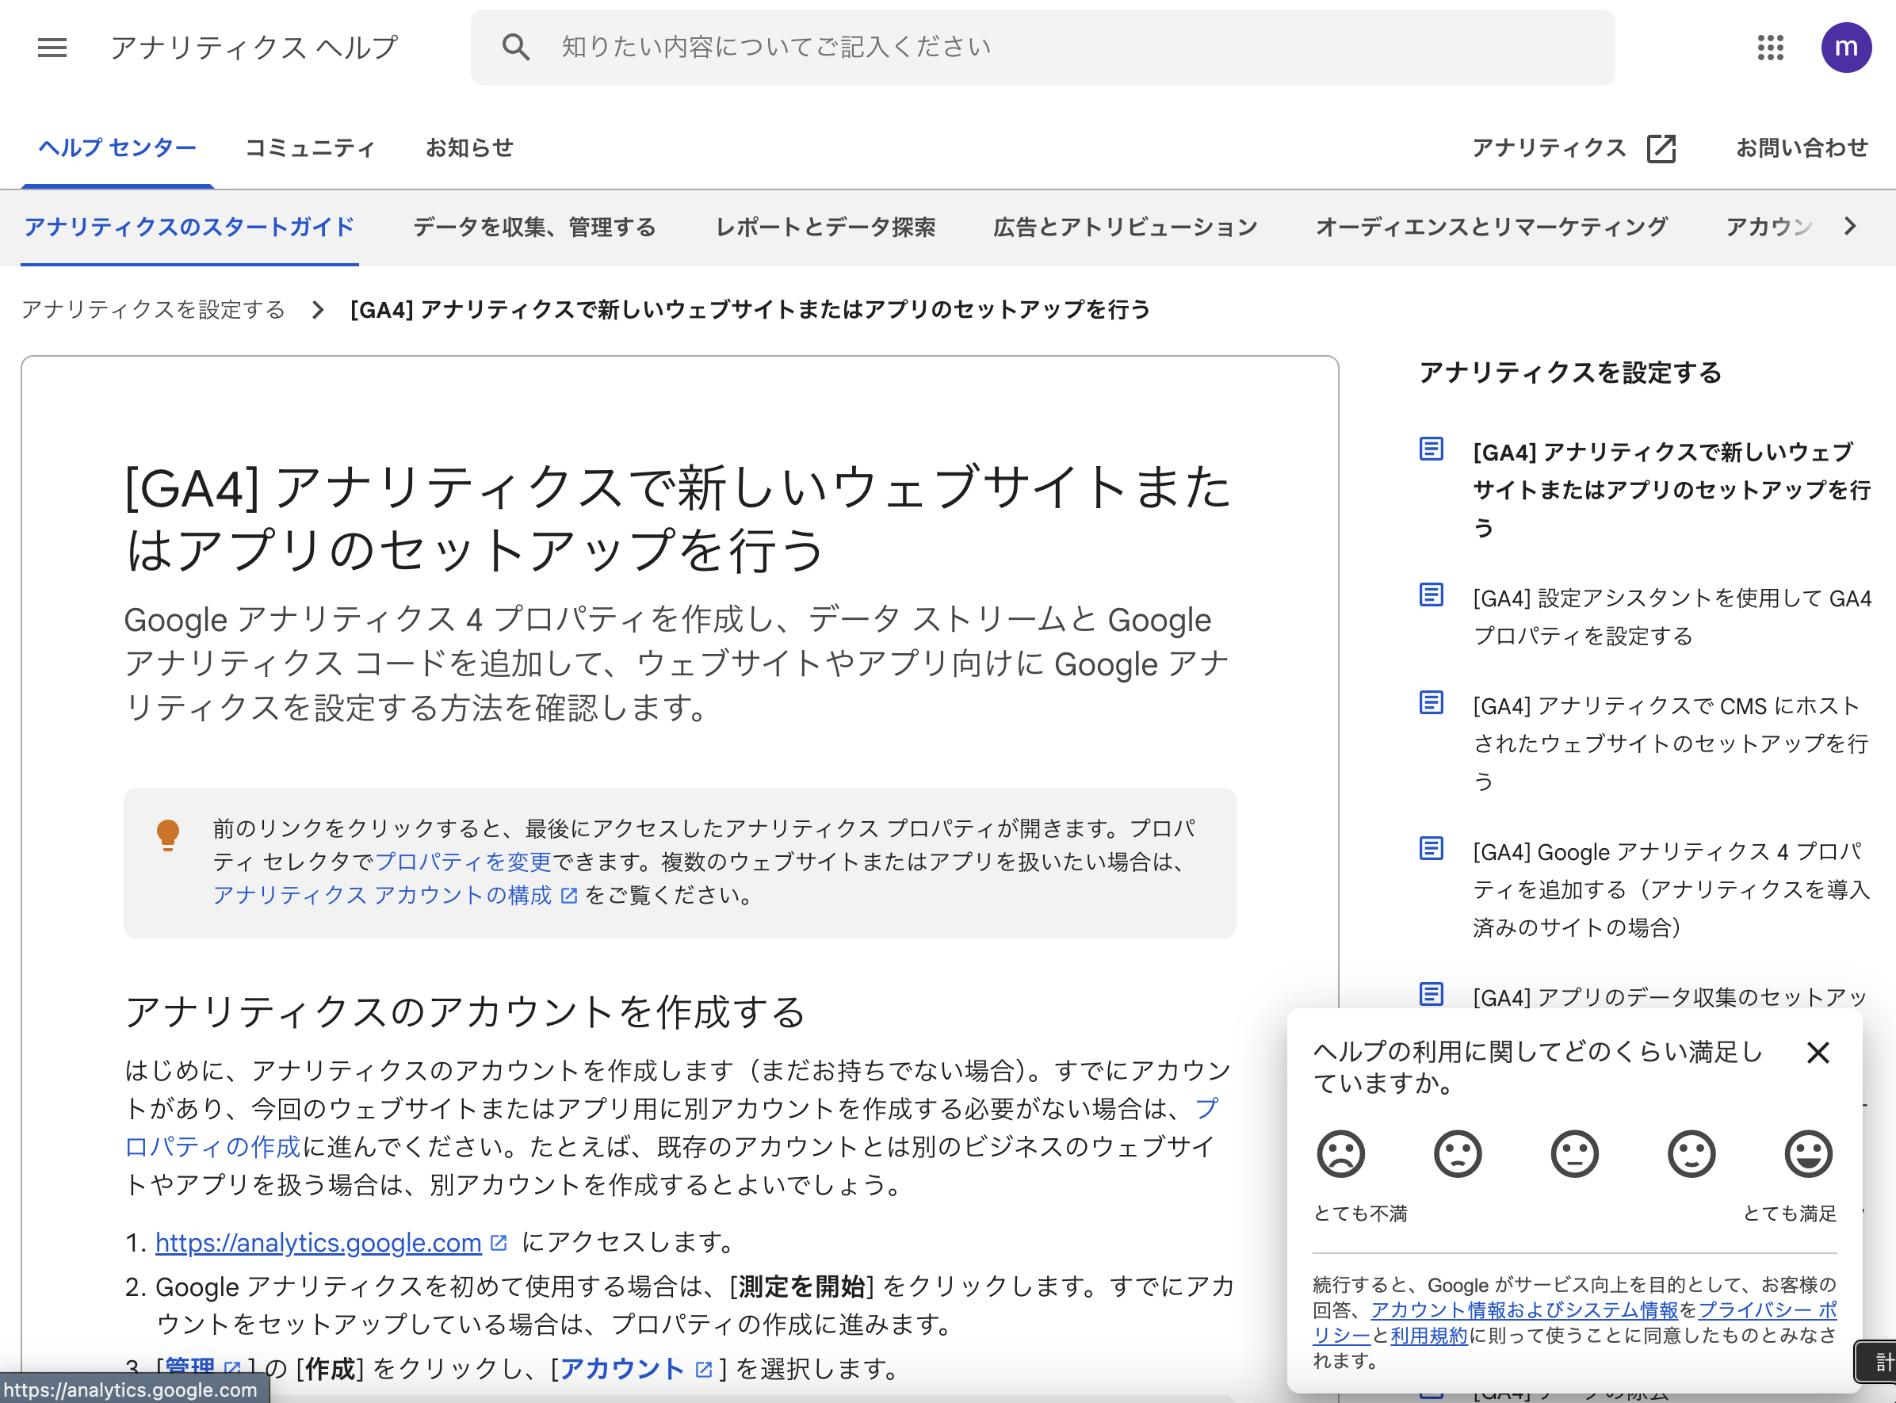Click the lightbulb tip icon
1896x1403 pixels.
click(168, 835)
